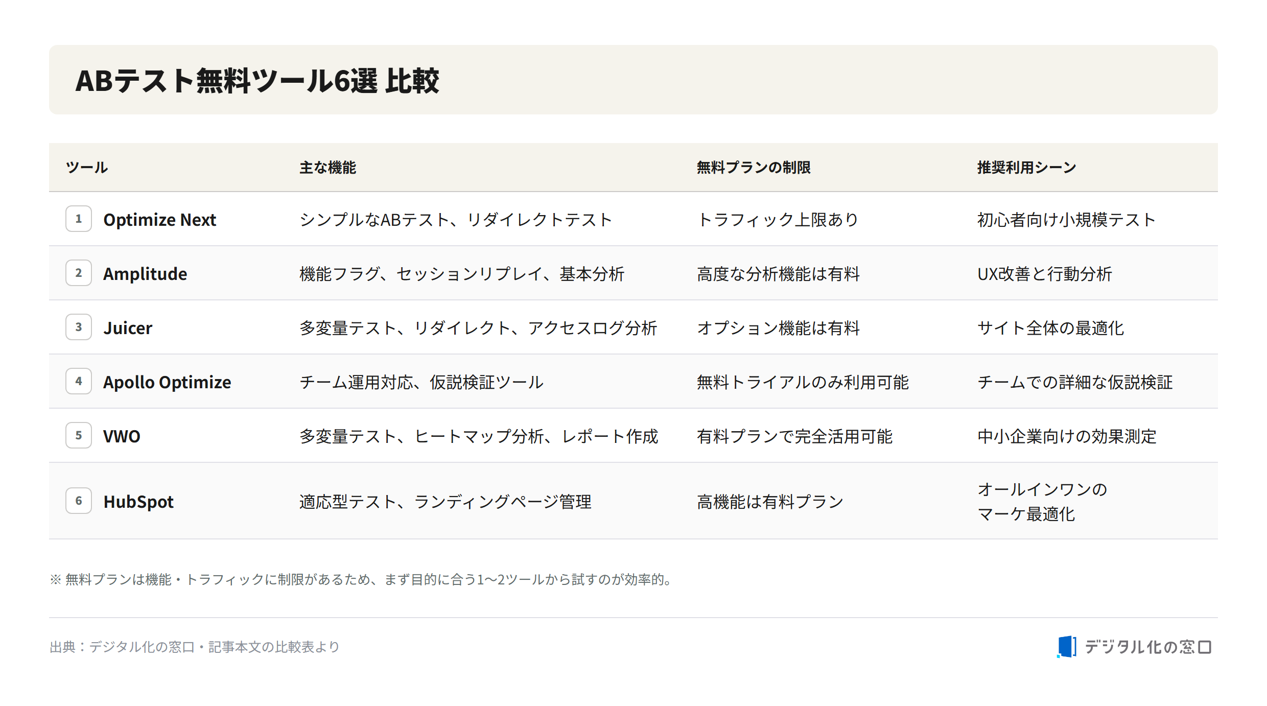
Task: Click the footnote starting with ※ 無料プランは機能
Action: 362,579
